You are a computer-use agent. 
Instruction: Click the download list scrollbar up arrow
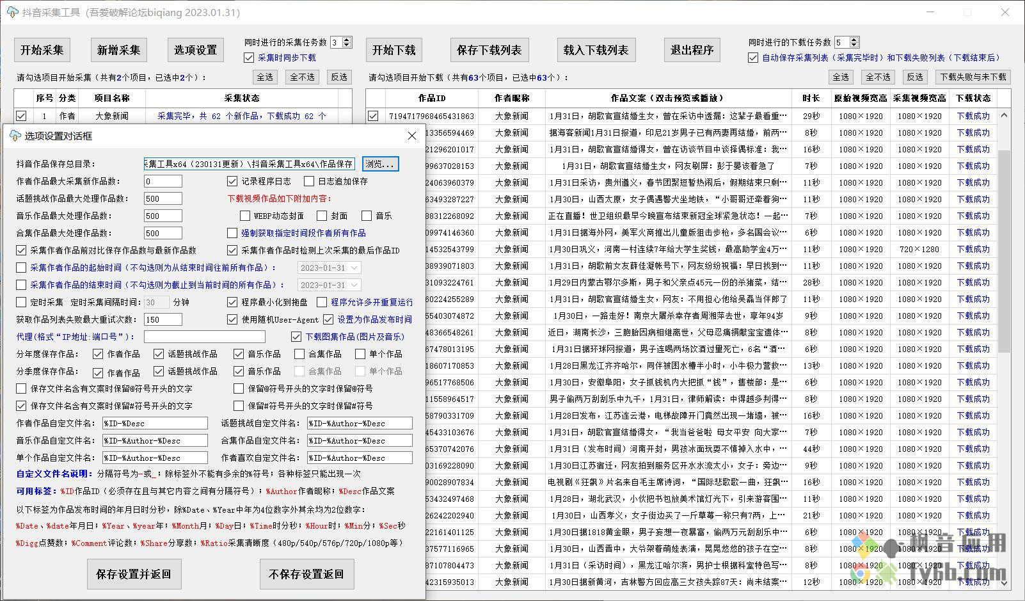click(x=1005, y=115)
